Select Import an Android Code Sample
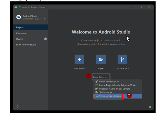164x122 pixels. point(118,89)
